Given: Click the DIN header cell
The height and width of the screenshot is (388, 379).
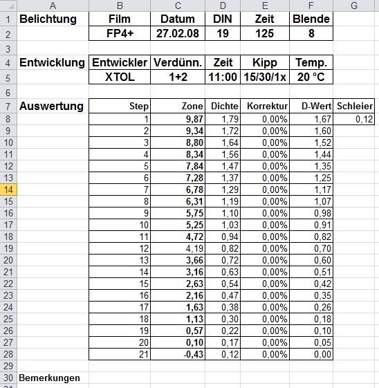Looking at the screenshot, I should (x=223, y=19).
